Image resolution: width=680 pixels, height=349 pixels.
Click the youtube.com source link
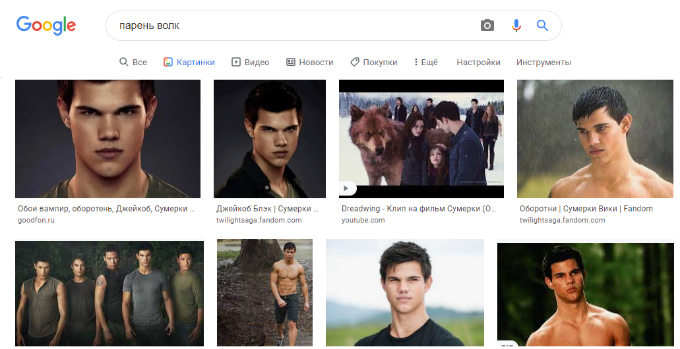363,220
